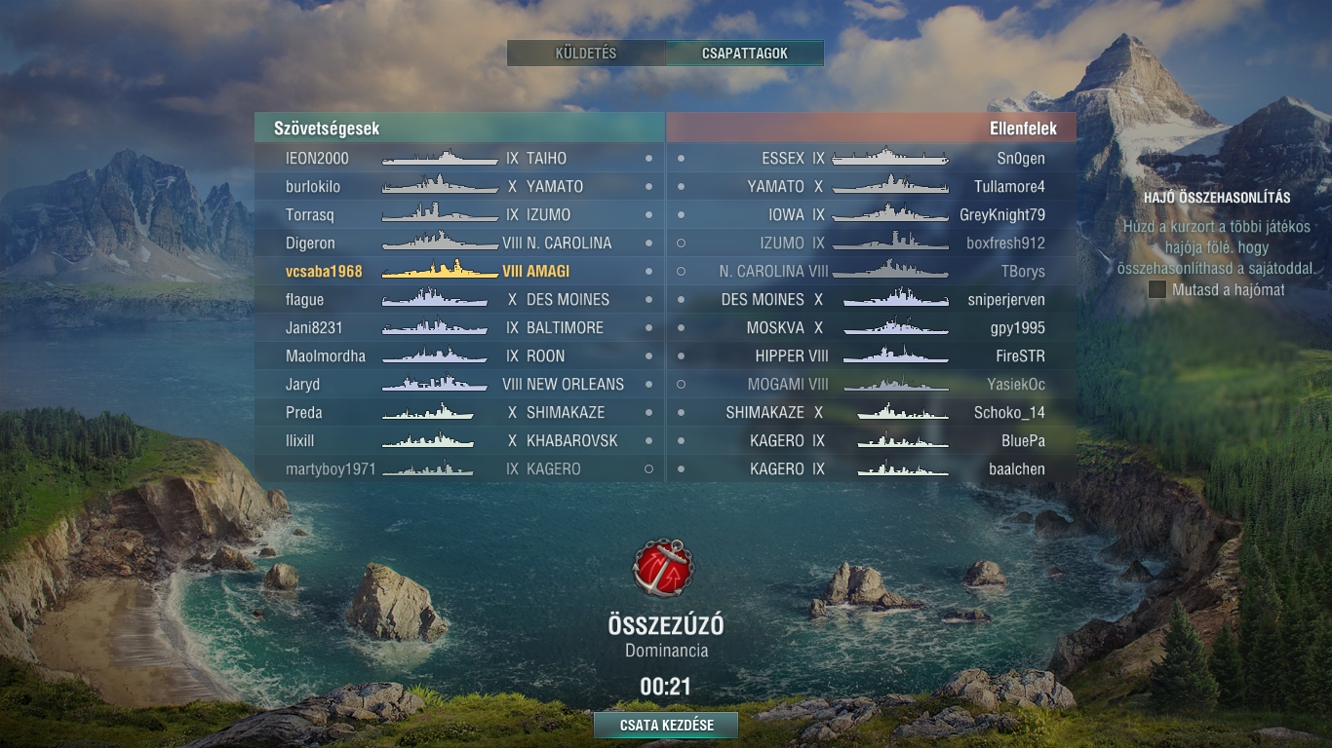This screenshot has width=1332, height=748.
Task: Click the allied SHIMAKAZE destroyer silhouette
Action: (428, 412)
